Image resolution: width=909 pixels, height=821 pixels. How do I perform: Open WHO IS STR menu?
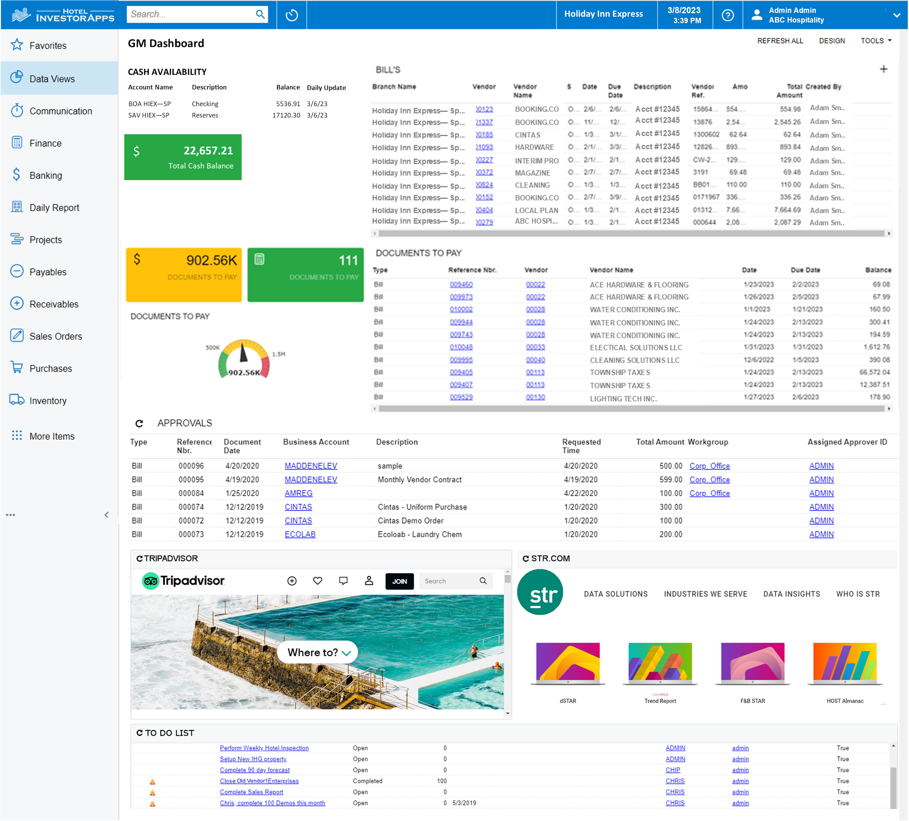[x=858, y=594]
